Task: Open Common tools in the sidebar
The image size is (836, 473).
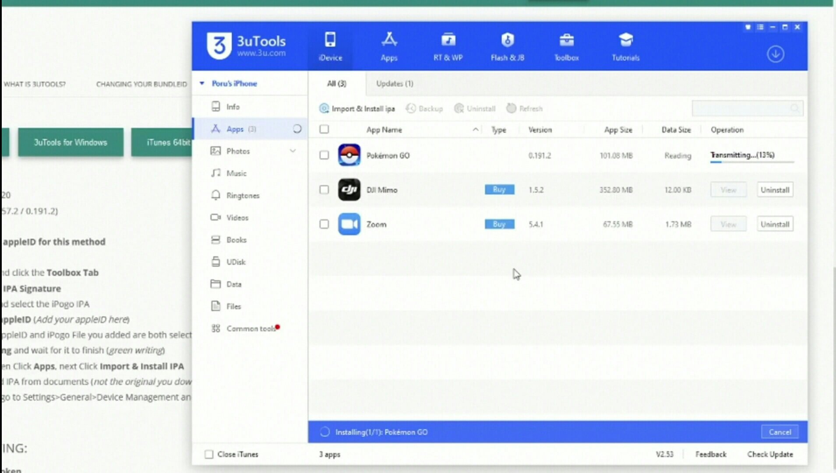Action: 250,328
